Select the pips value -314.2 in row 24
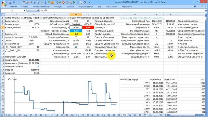This screenshot has height=117, width=208. 135,92
